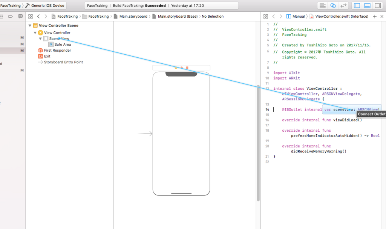Toggle the debug area panel

coord(367,5)
